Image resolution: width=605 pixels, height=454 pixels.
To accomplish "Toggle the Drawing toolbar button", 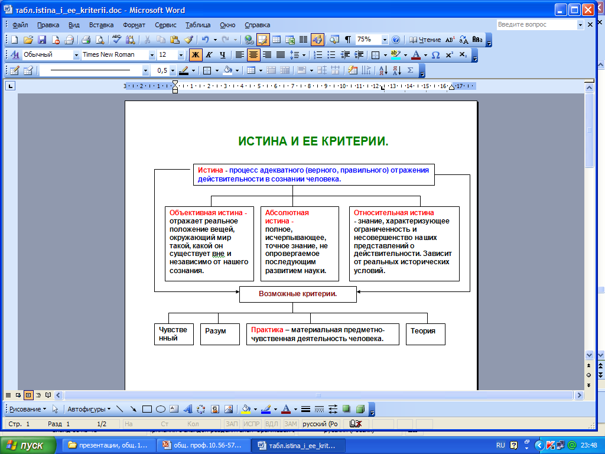I will [x=317, y=40].
